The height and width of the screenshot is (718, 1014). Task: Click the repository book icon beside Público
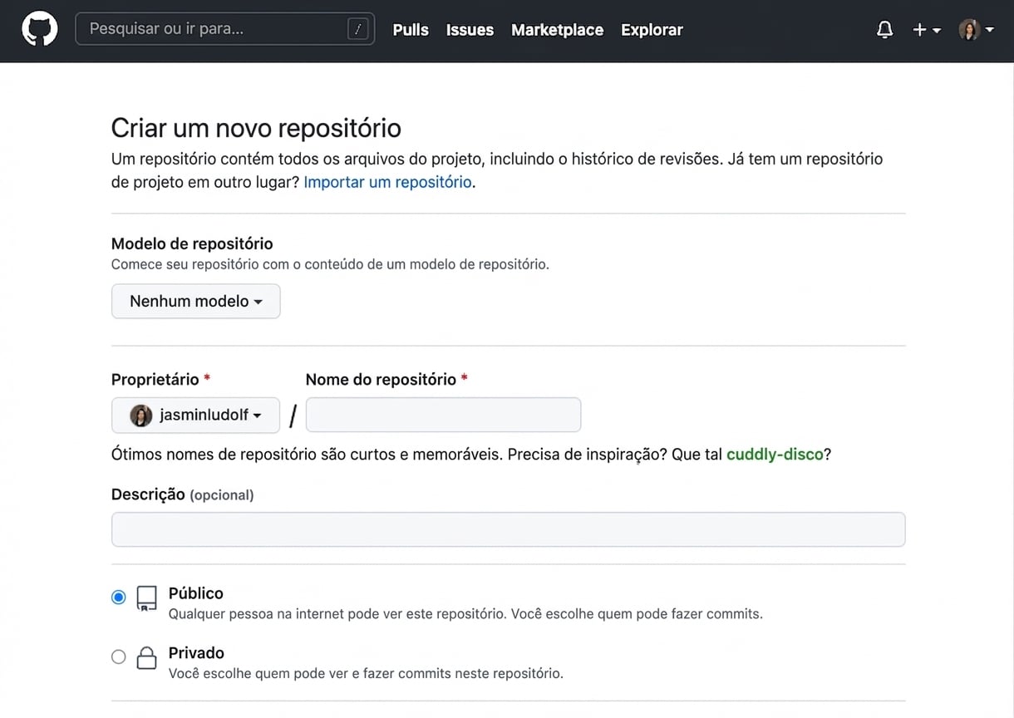click(146, 599)
